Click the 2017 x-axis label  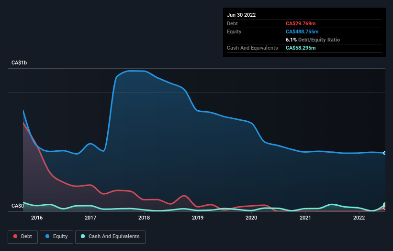(90, 218)
